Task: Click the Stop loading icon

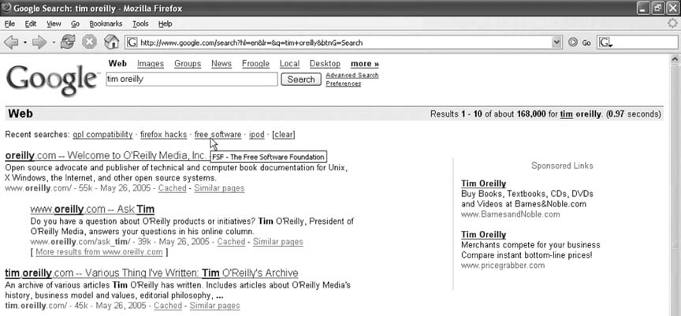Action: point(90,42)
